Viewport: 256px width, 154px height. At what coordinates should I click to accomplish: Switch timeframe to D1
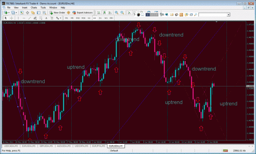click(100, 18)
